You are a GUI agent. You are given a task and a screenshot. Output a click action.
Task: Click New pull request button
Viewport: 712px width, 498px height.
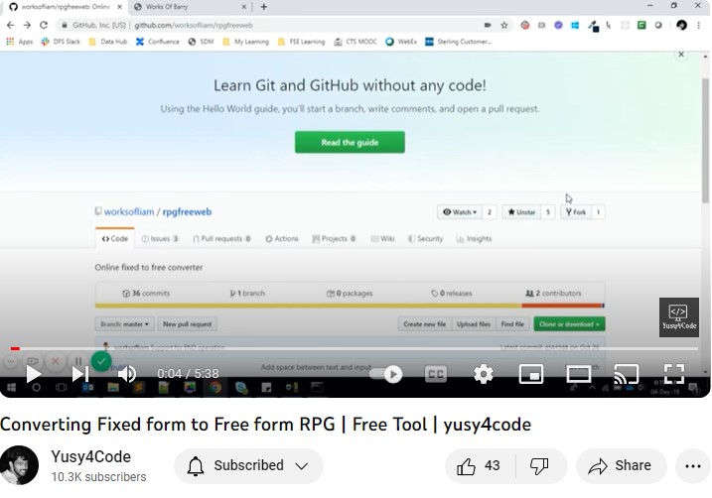(187, 324)
